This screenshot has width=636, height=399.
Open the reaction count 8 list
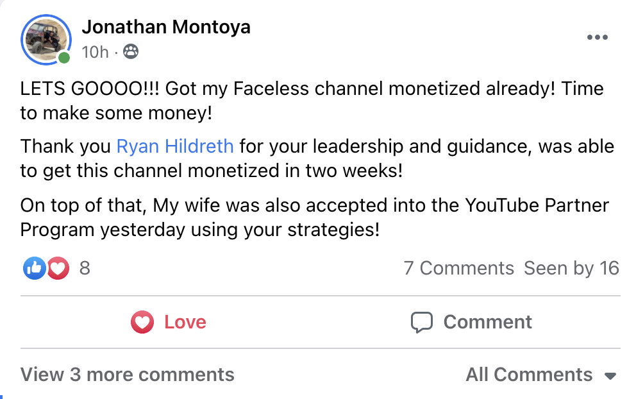tap(85, 268)
